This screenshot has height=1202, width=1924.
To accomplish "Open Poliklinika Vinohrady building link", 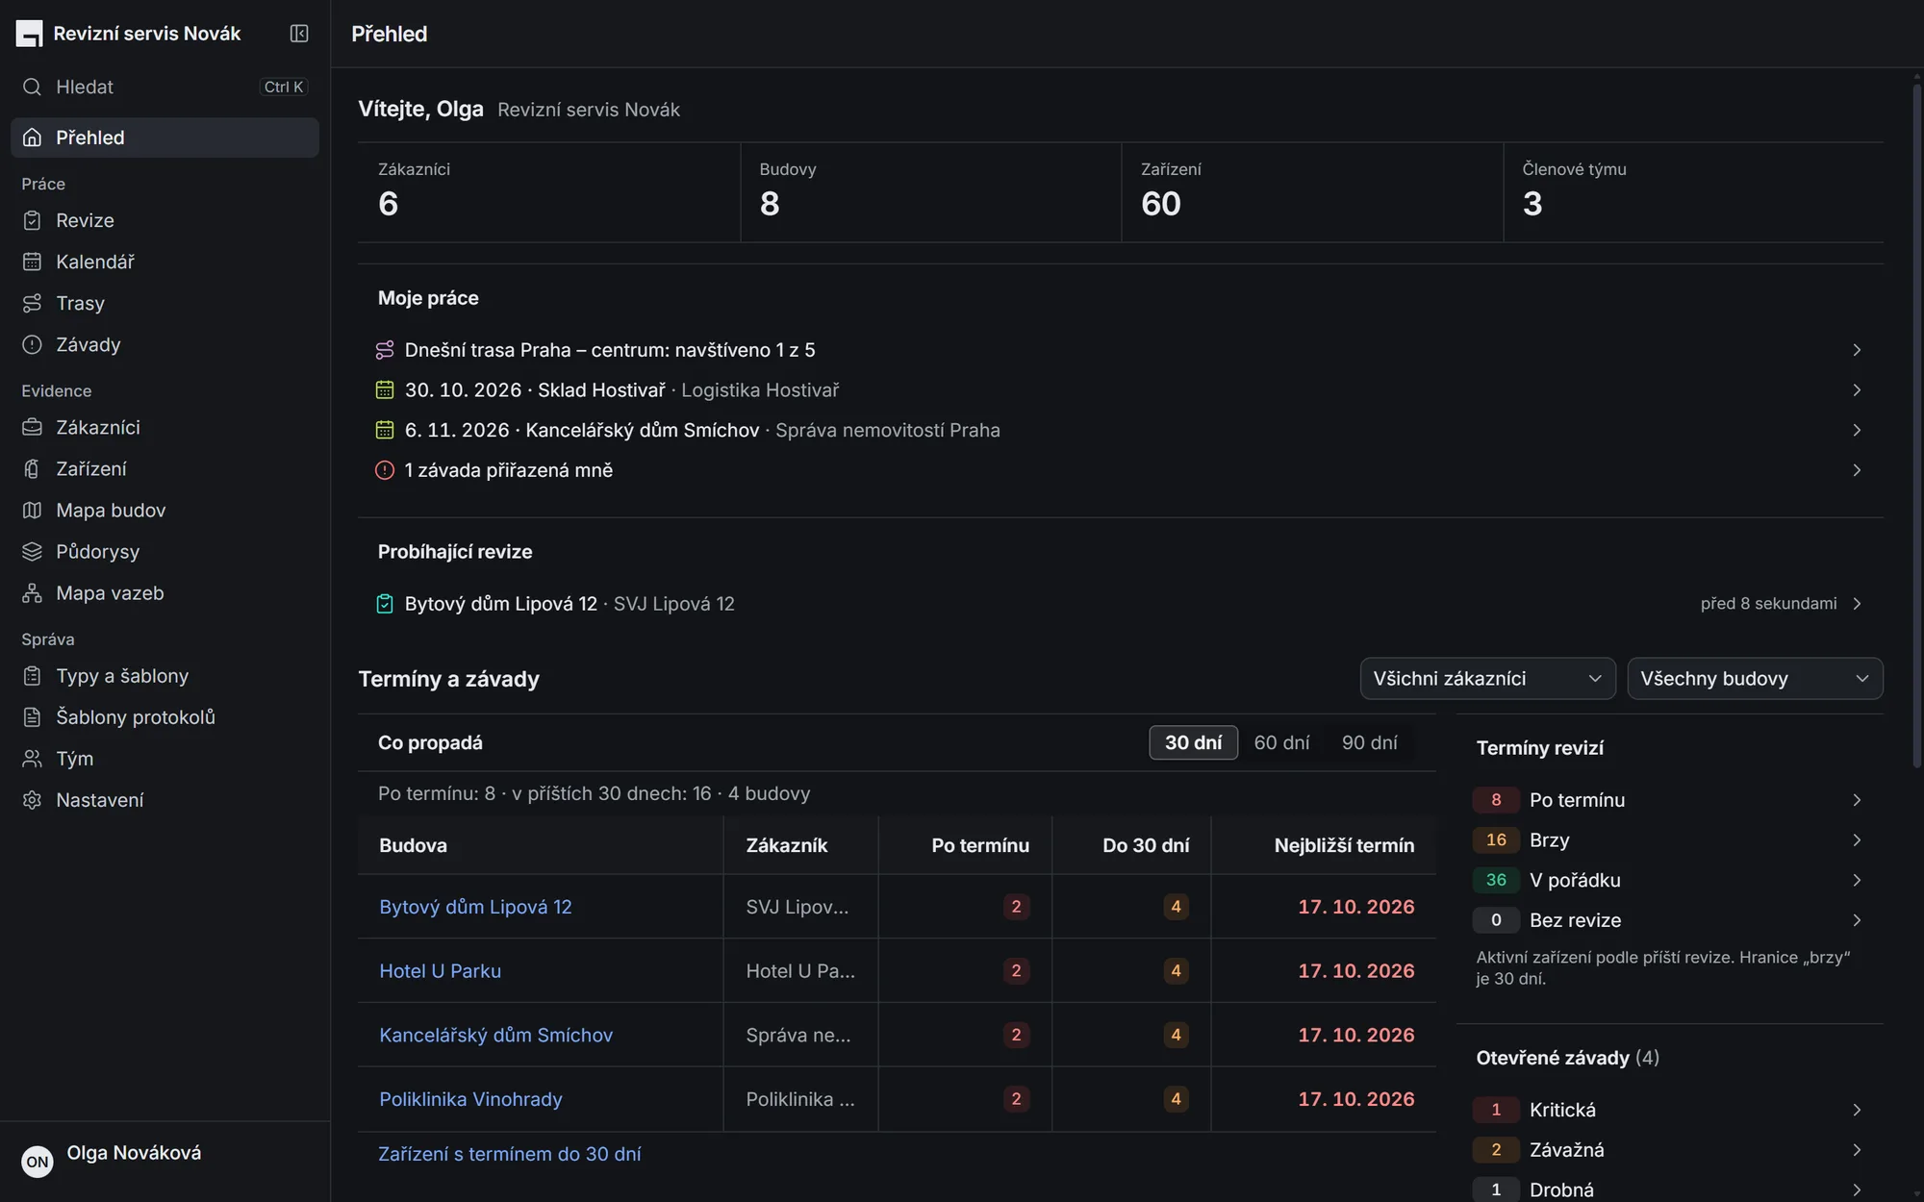I will 470,1099.
